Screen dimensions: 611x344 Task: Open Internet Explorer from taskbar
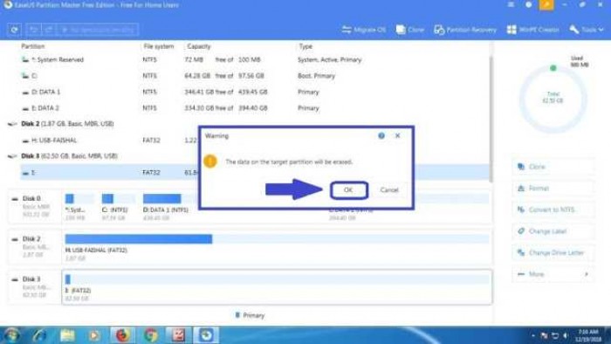pyautogui.click(x=39, y=335)
